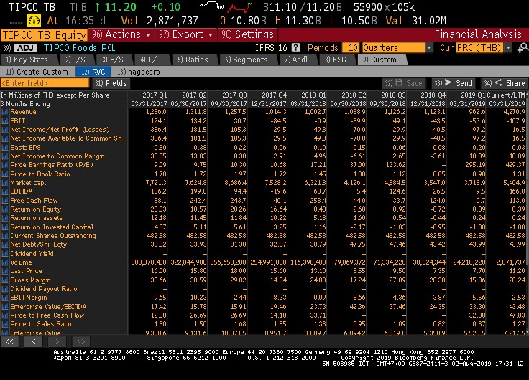Click the chart icon beside Net Debt/Shr Eqty
This screenshot has height=380, width=529.
pyautogui.click(x=5, y=244)
